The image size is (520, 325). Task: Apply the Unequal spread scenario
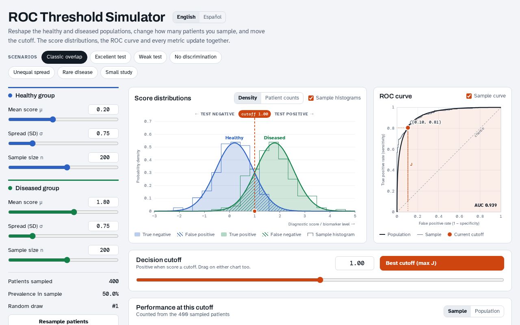click(x=31, y=72)
